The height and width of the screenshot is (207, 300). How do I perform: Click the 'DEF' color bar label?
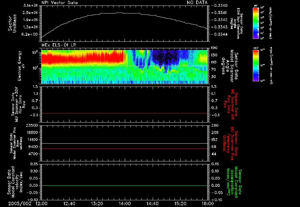click(x=256, y=48)
